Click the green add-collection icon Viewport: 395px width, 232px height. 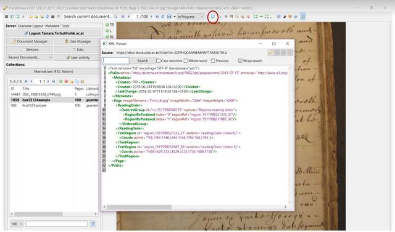click(60, 81)
